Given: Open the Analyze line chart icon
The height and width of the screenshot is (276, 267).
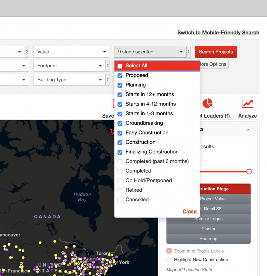Looking at the screenshot, I should pyautogui.click(x=247, y=103).
